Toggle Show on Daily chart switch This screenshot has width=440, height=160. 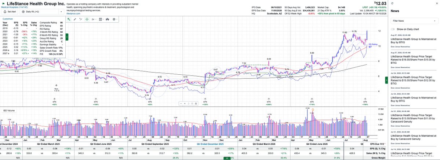[x=393, y=29]
